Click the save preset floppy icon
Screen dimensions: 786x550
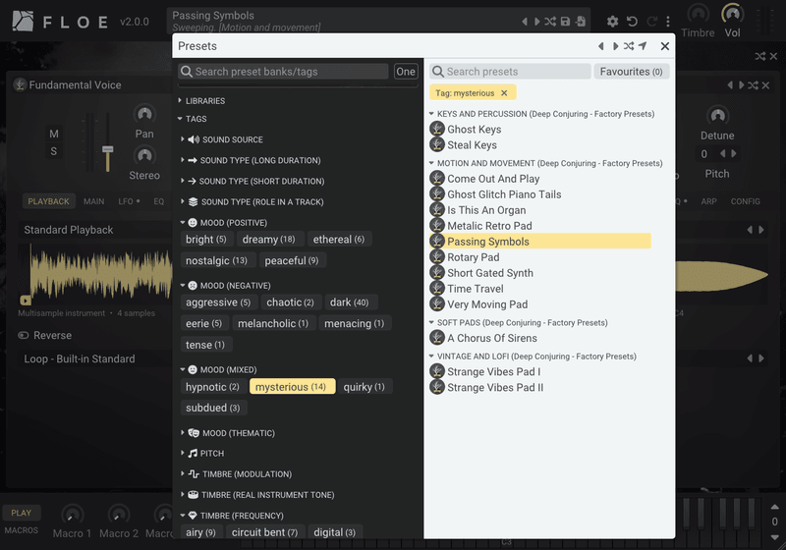(x=566, y=22)
